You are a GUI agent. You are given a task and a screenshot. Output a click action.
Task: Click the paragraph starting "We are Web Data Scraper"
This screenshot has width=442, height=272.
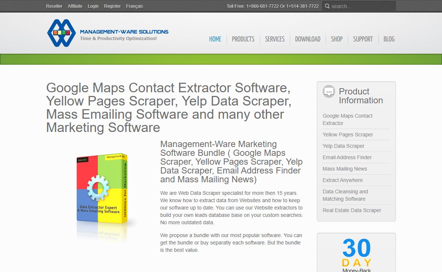(231, 208)
